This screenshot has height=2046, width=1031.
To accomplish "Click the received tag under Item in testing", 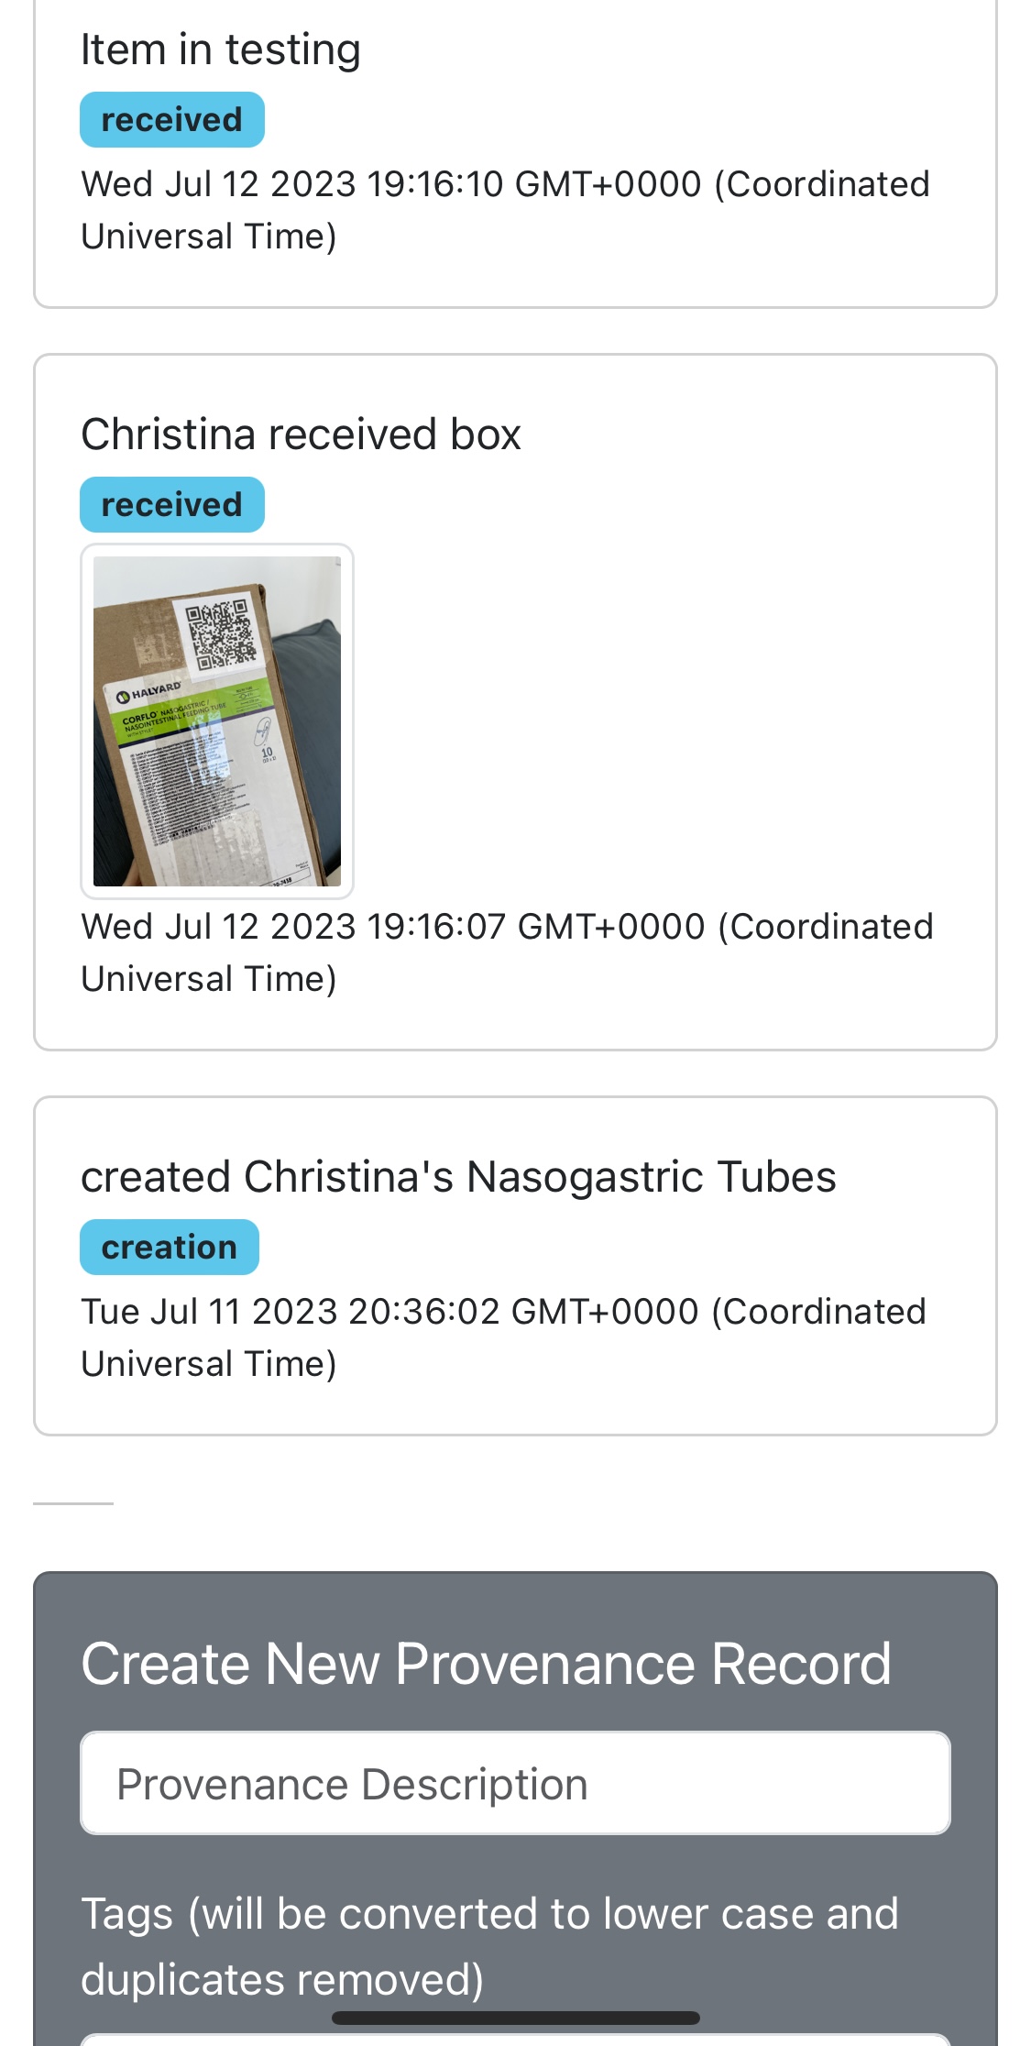I will [171, 120].
